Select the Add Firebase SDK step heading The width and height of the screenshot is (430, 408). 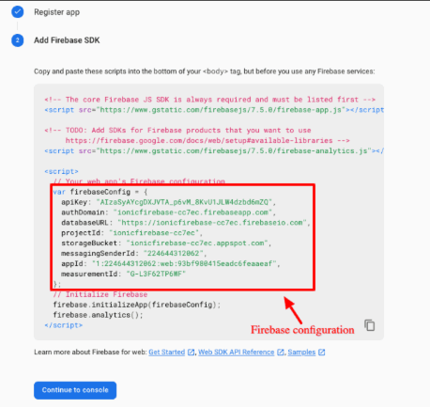(67, 40)
